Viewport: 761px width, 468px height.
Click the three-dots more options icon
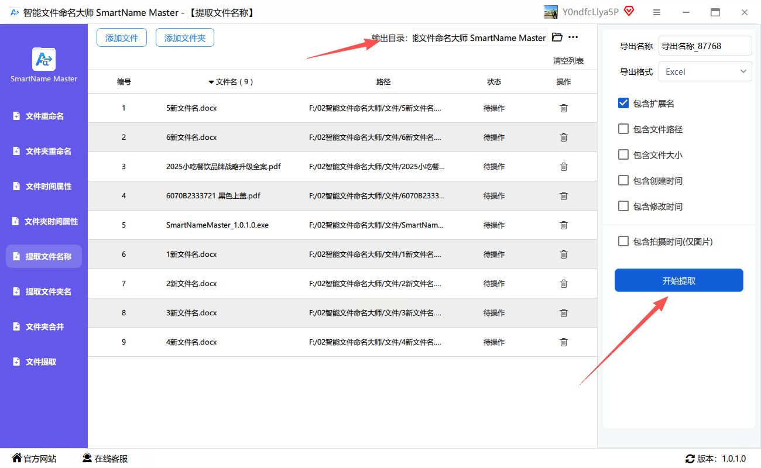(x=573, y=37)
